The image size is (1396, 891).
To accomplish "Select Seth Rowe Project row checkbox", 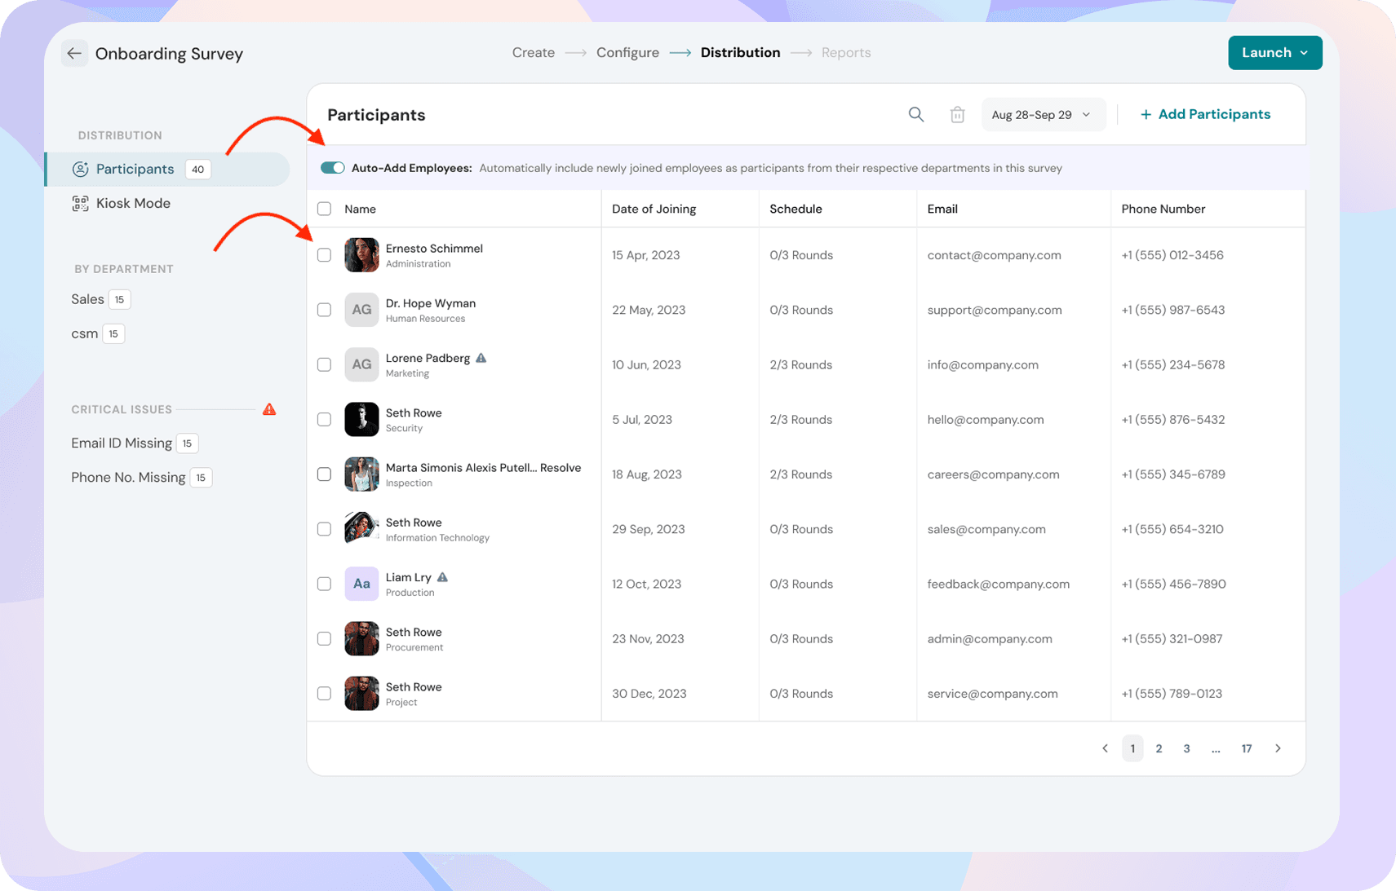I will (324, 694).
